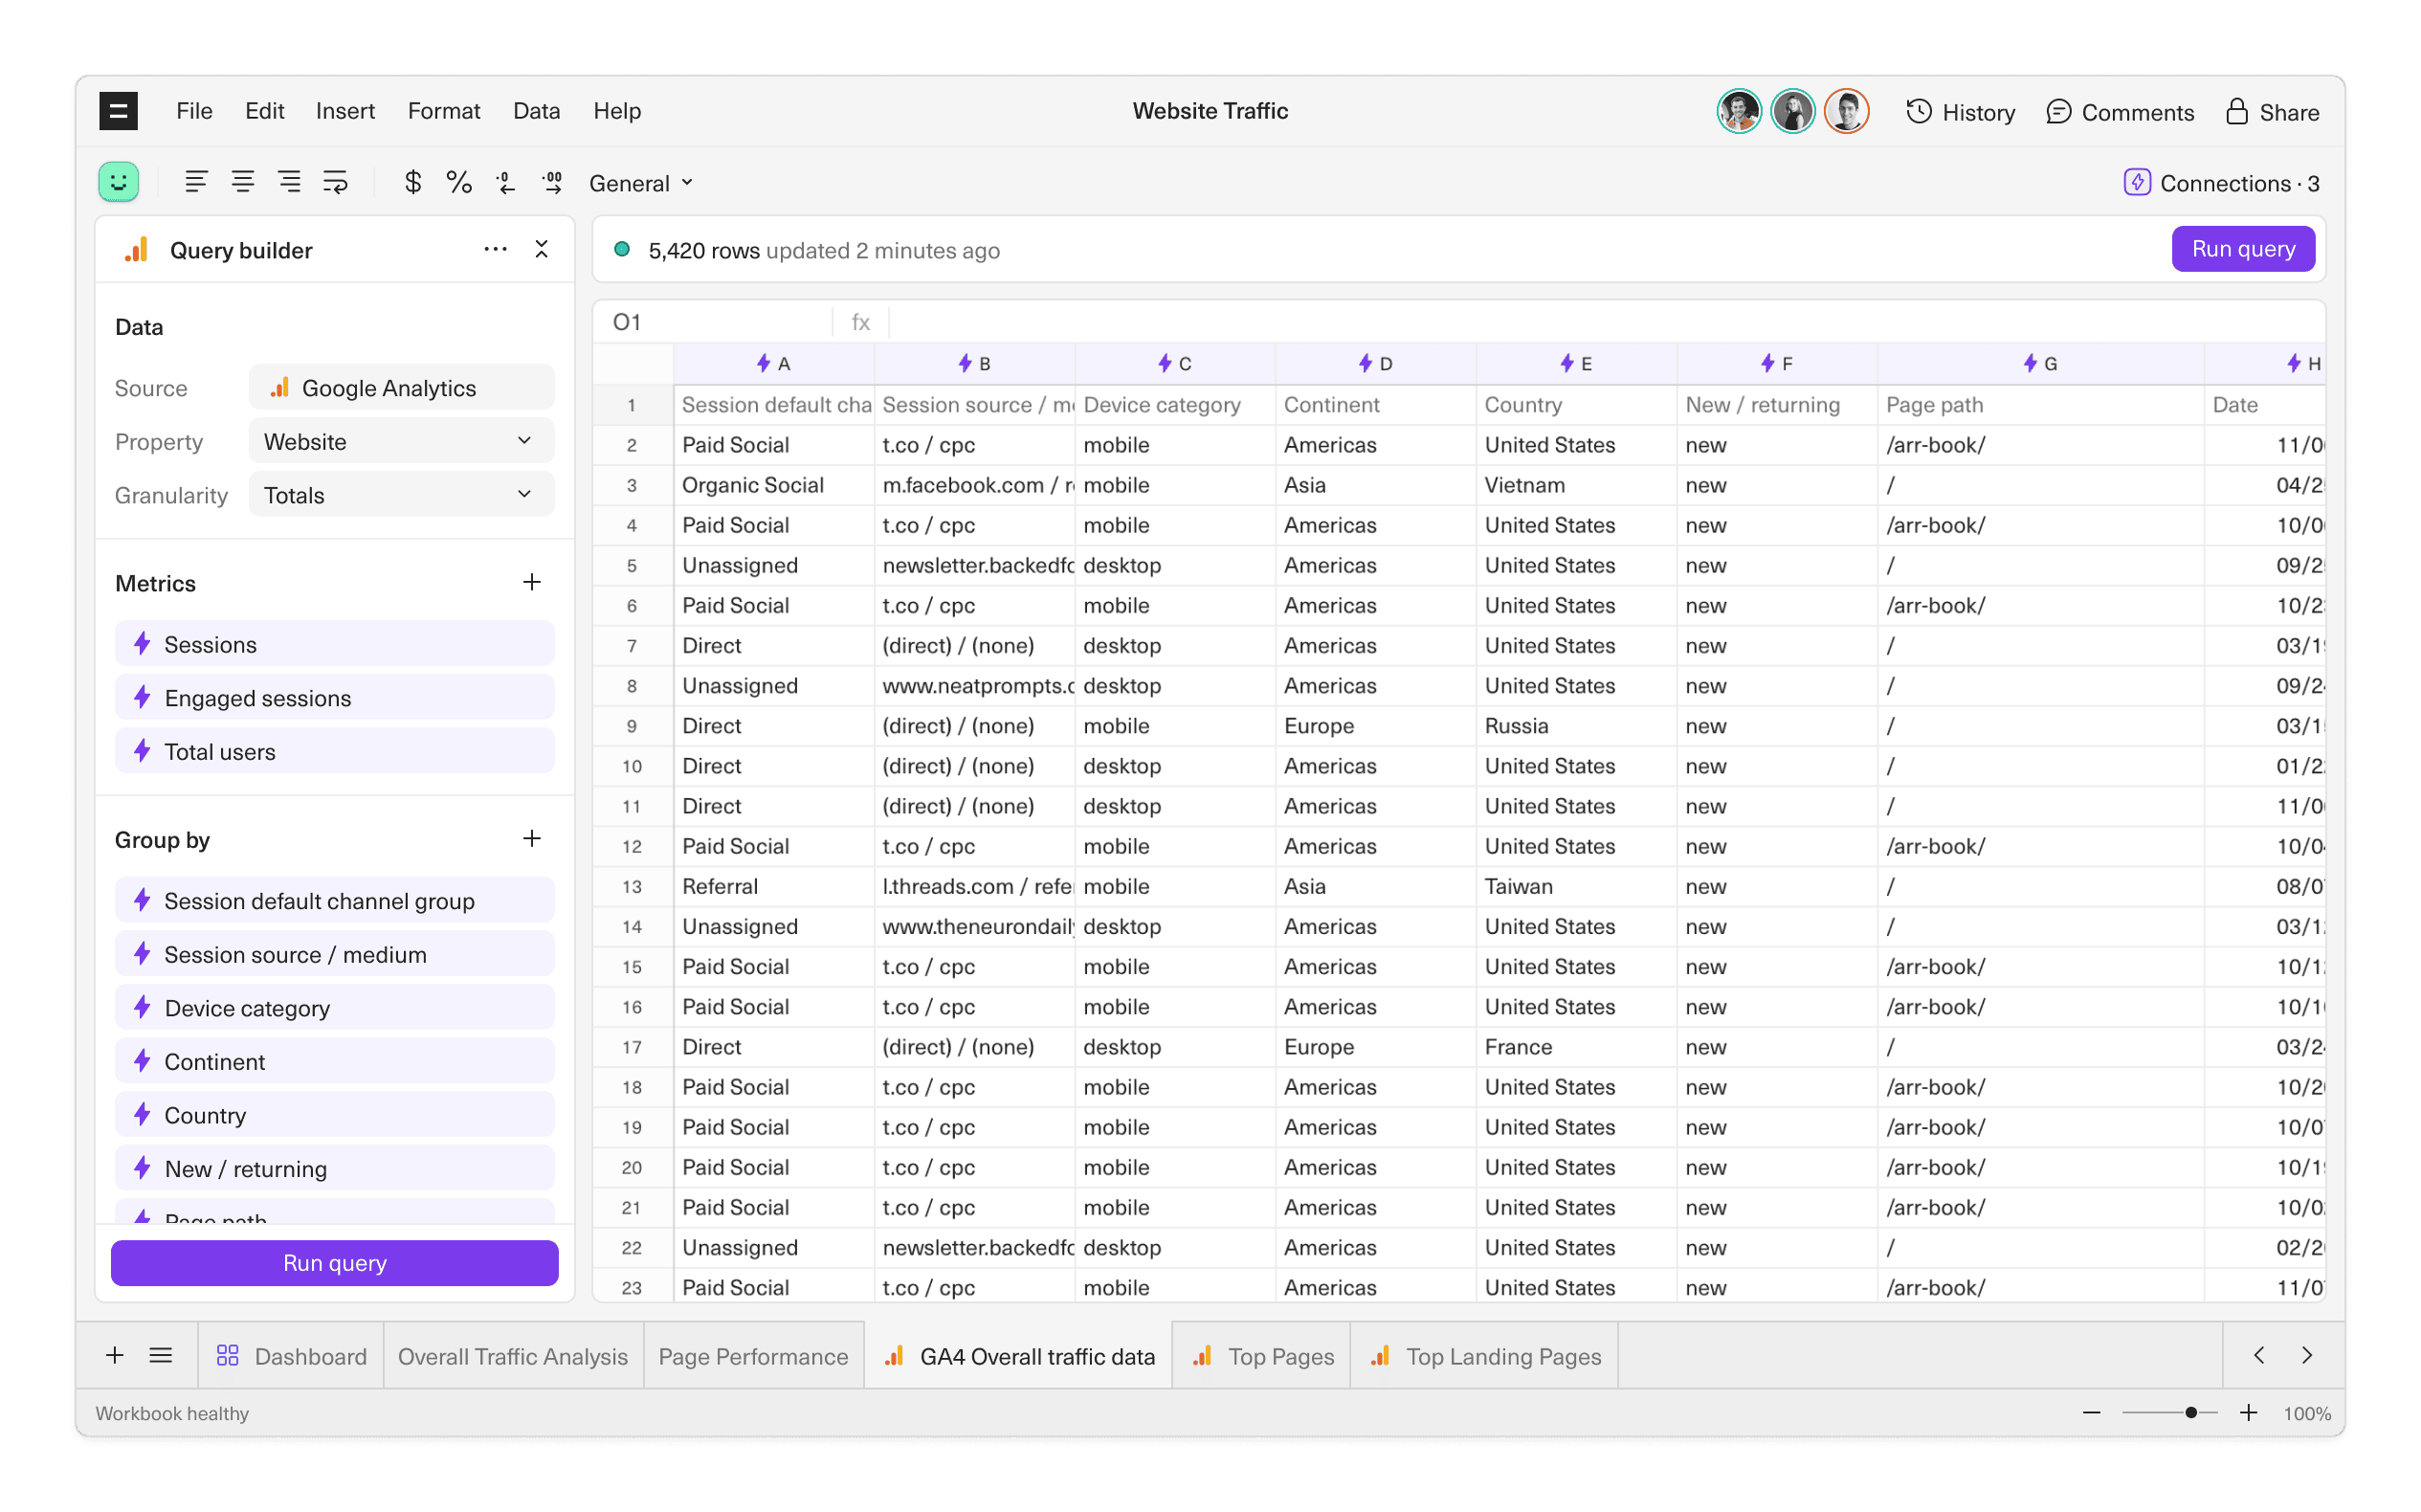The width and height of the screenshot is (2421, 1512).
Task: Change the Property from Website
Action: coord(400,440)
